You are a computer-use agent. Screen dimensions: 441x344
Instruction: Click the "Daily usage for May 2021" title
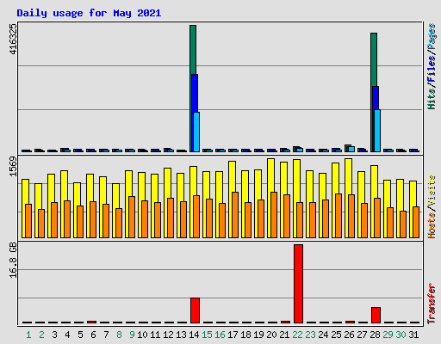[x=89, y=13]
